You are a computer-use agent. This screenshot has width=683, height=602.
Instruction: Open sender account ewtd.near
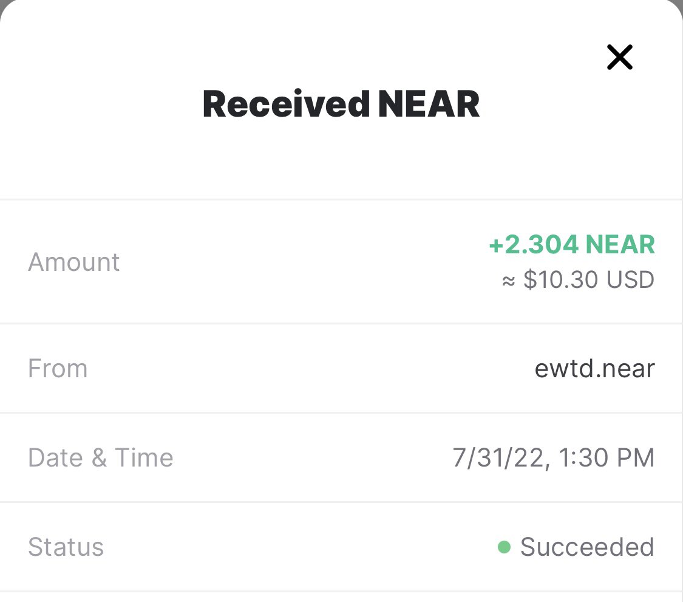[x=594, y=369]
